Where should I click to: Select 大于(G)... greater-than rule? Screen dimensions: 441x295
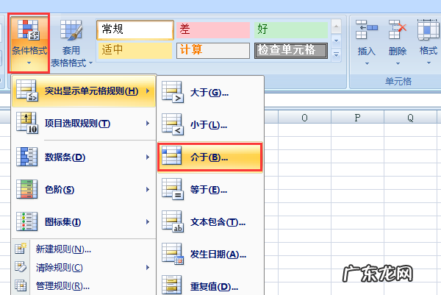click(209, 93)
